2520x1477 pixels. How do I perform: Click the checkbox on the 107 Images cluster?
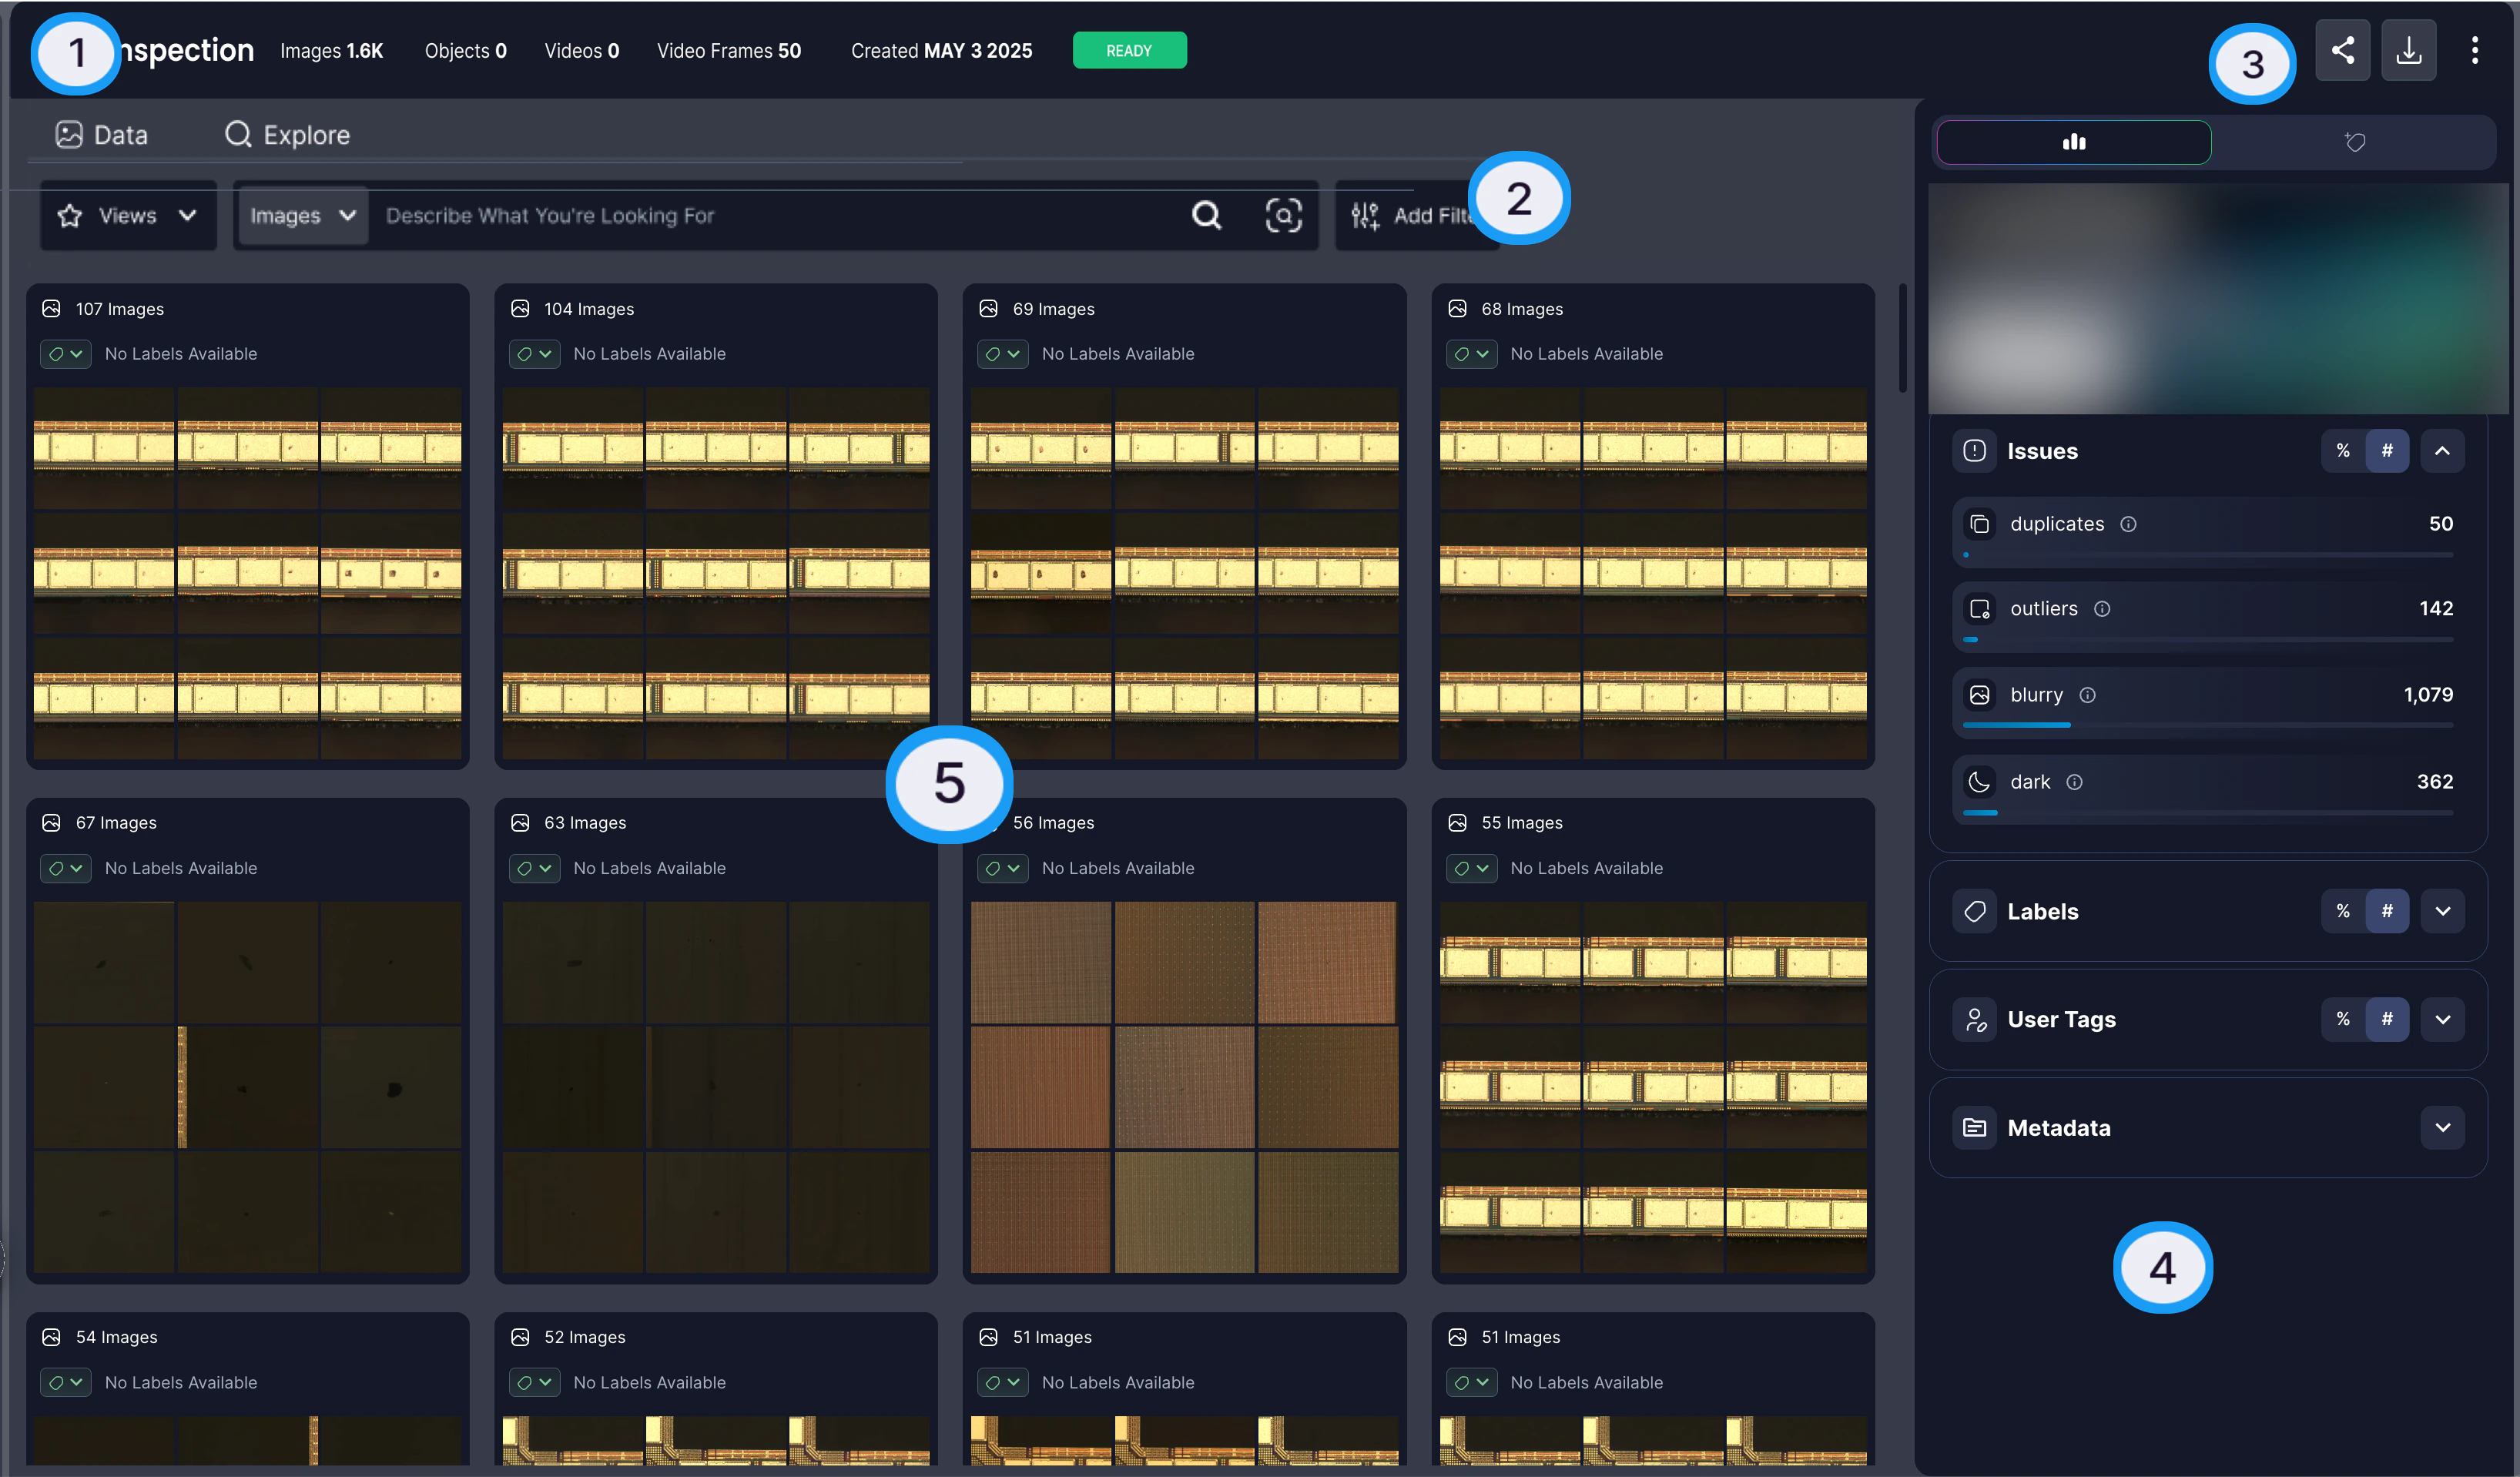click(x=65, y=353)
